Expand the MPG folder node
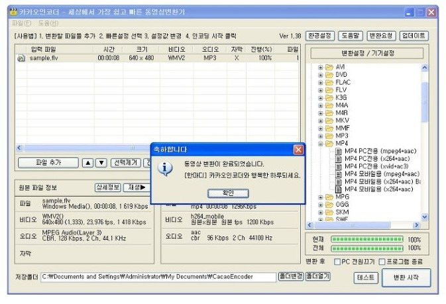 tap(321, 197)
